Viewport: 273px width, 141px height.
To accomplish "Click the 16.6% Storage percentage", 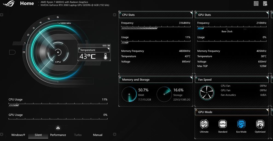I will click(x=178, y=90).
